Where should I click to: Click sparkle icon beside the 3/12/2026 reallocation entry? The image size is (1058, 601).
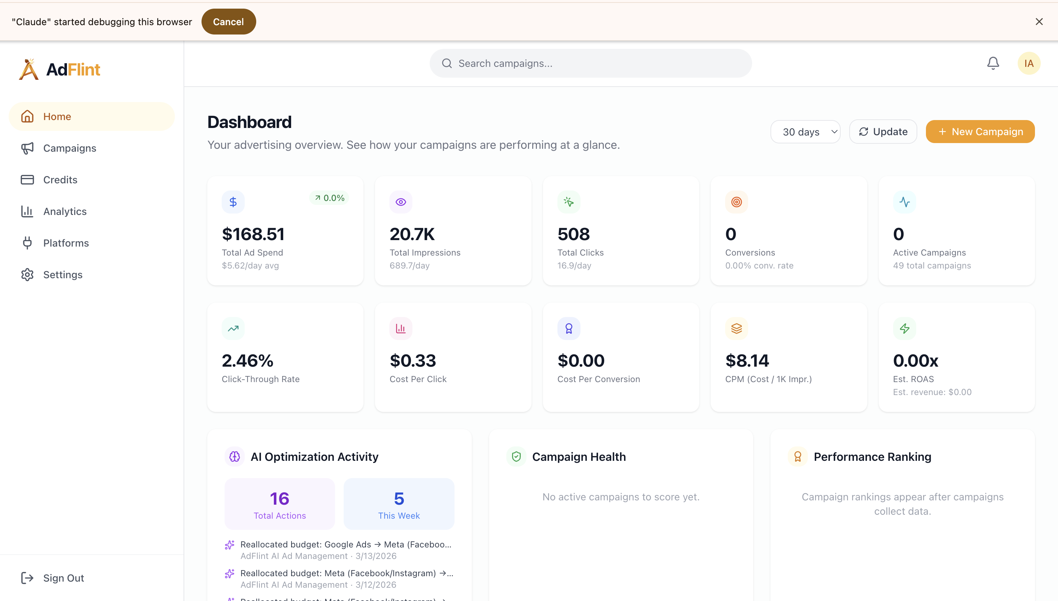pyautogui.click(x=230, y=574)
